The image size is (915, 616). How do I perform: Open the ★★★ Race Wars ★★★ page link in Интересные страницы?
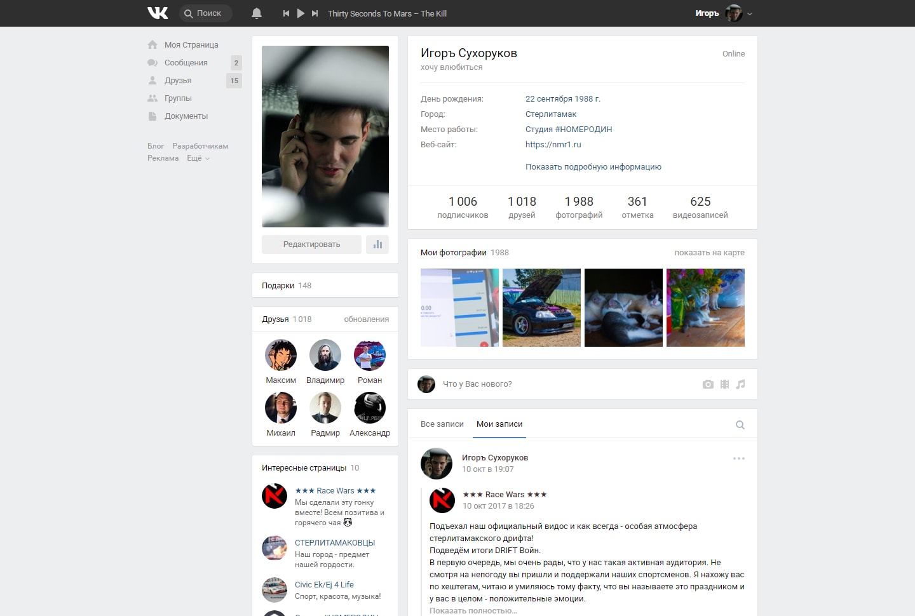click(x=335, y=491)
